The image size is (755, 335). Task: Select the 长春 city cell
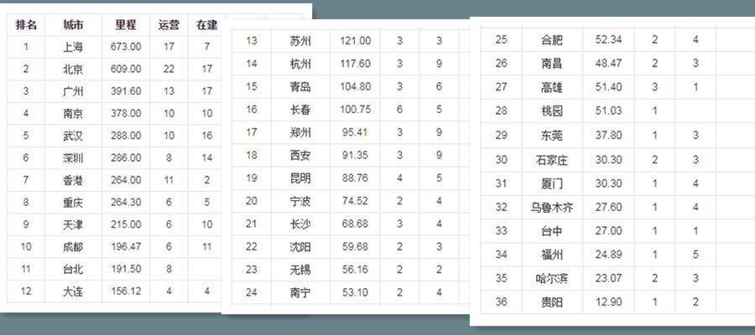point(300,109)
